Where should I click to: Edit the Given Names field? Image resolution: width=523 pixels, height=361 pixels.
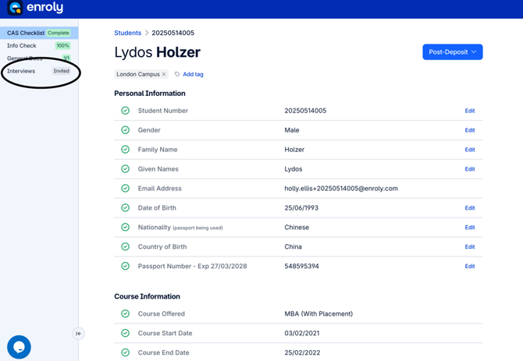click(470, 169)
